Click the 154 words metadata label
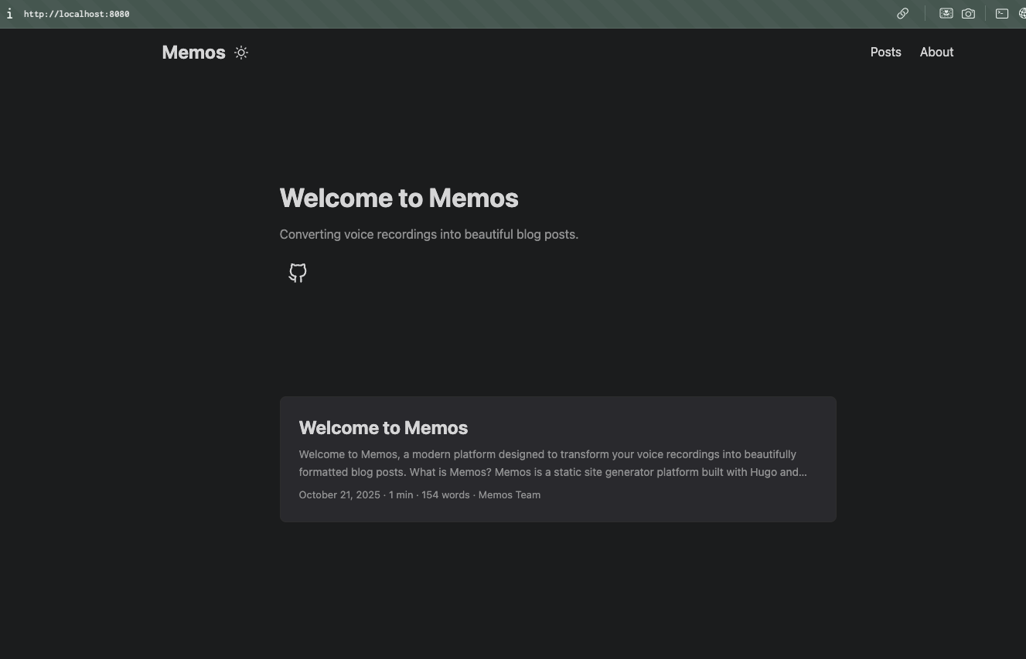Image resolution: width=1026 pixels, height=659 pixels. 445,494
